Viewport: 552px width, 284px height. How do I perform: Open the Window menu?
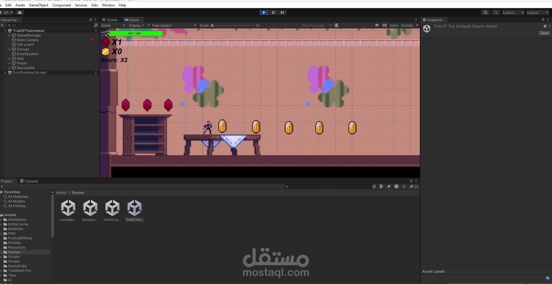click(x=108, y=5)
